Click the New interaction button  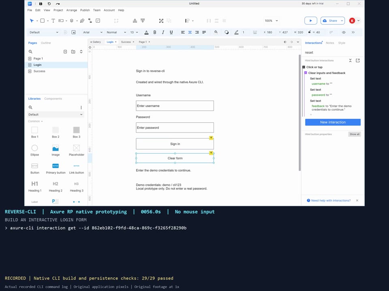pos(333,122)
